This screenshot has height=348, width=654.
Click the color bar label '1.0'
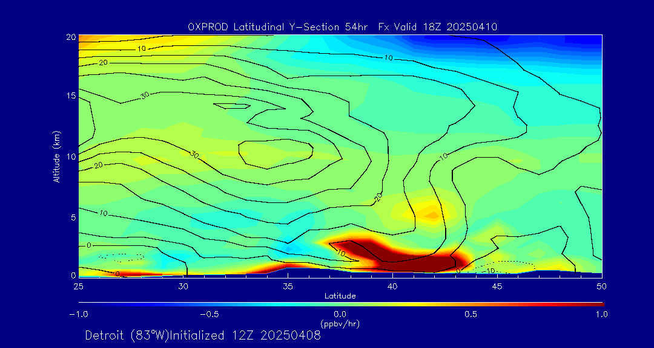point(601,314)
